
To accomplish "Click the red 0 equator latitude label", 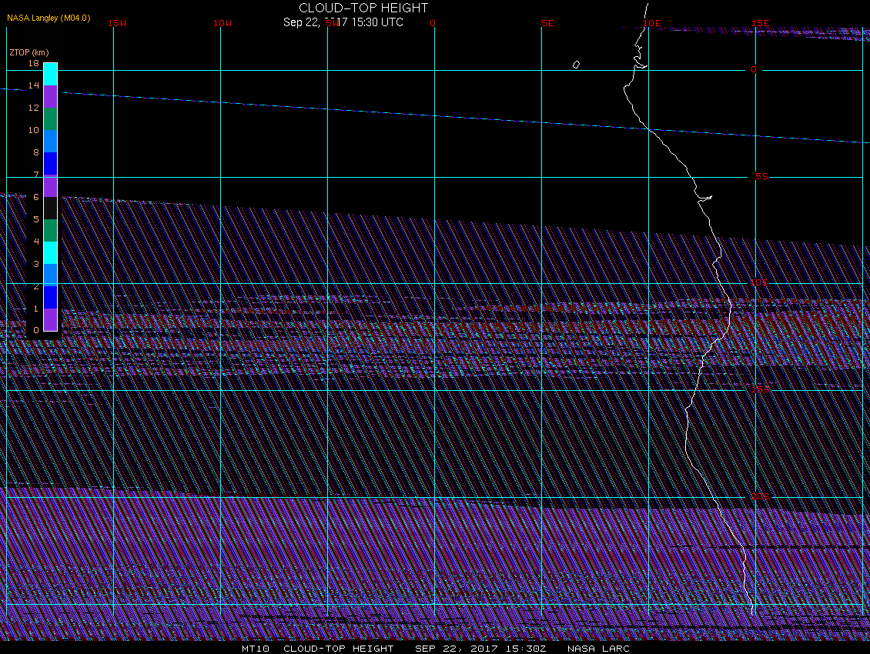I will (754, 69).
